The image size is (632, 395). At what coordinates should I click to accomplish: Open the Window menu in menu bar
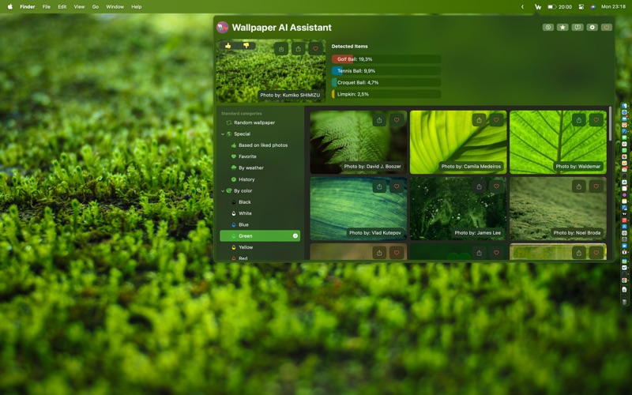point(115,6)
